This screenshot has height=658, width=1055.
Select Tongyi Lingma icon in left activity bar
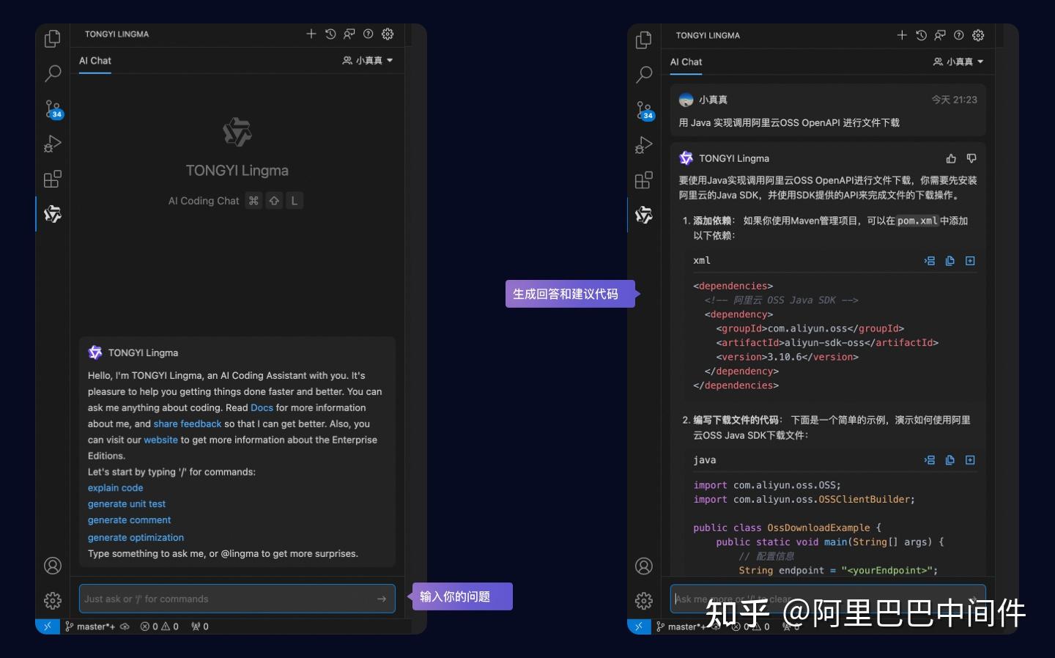click(x=53, y=214)
